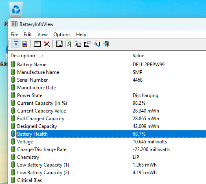Click Copy Selected Items toolbar icon

(78, 44)
